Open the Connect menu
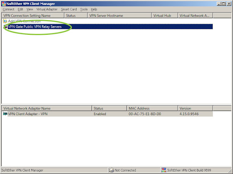Viewport: 233px width, 174px height. (8, 9)
